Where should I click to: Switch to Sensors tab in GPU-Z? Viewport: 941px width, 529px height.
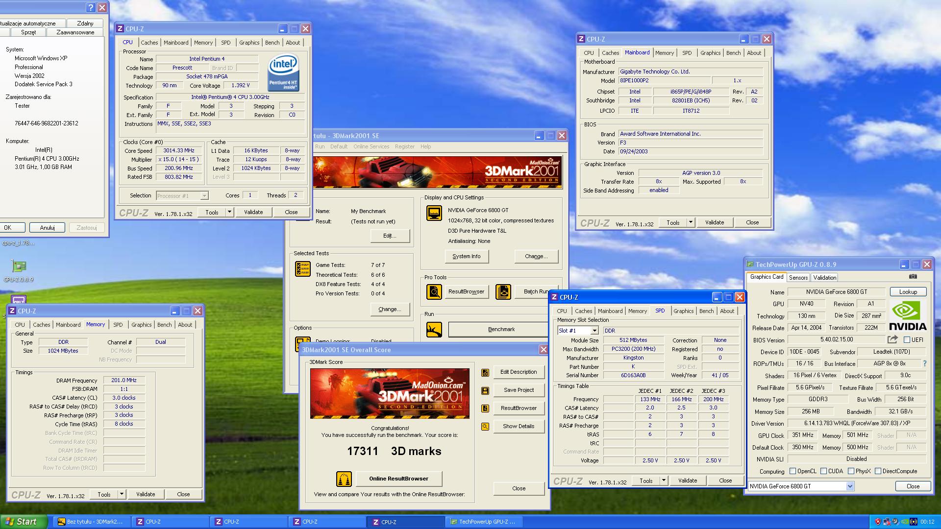coord(798,278)
